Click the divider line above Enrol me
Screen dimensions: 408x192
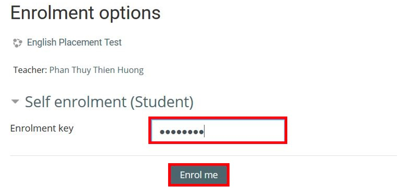pos(204,156)
